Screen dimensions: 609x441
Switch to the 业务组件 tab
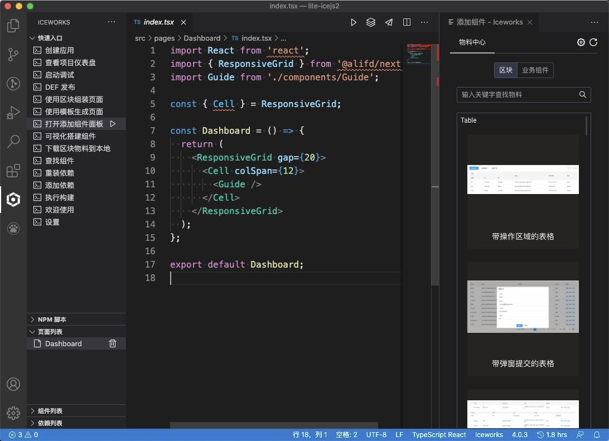pyautogui.click(x=535, y=70)
